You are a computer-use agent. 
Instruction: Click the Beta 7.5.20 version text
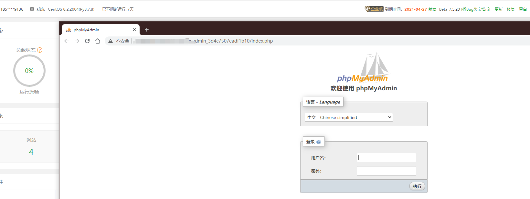(x=450, y=9)
